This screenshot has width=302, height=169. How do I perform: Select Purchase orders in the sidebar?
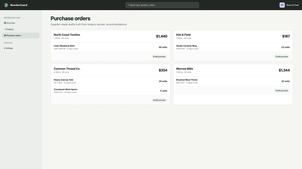click(21, 35)
